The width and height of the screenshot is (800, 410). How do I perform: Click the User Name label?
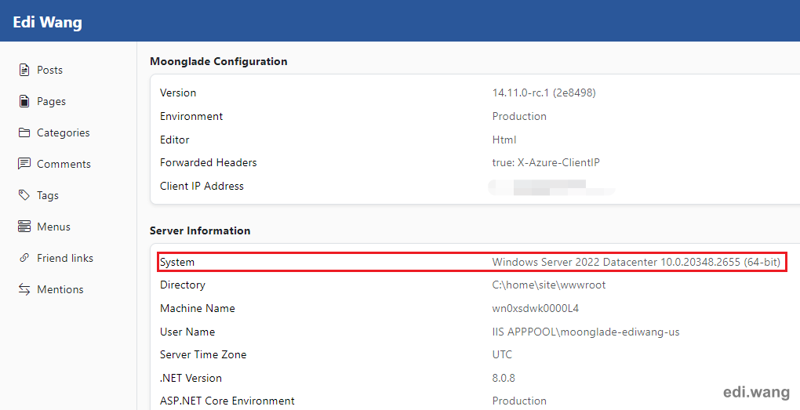point(187,332)
